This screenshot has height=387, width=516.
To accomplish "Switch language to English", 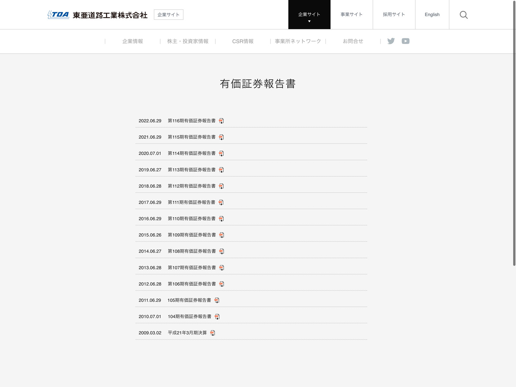I will tap(432, 15).
